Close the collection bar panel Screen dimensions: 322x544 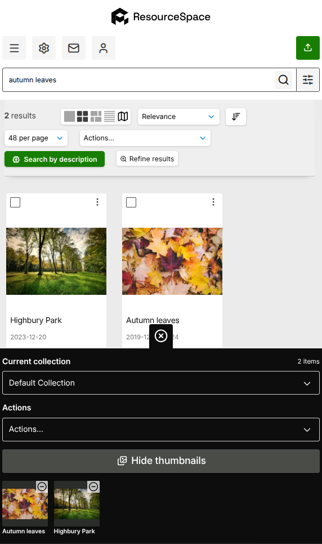coord(161,336)
